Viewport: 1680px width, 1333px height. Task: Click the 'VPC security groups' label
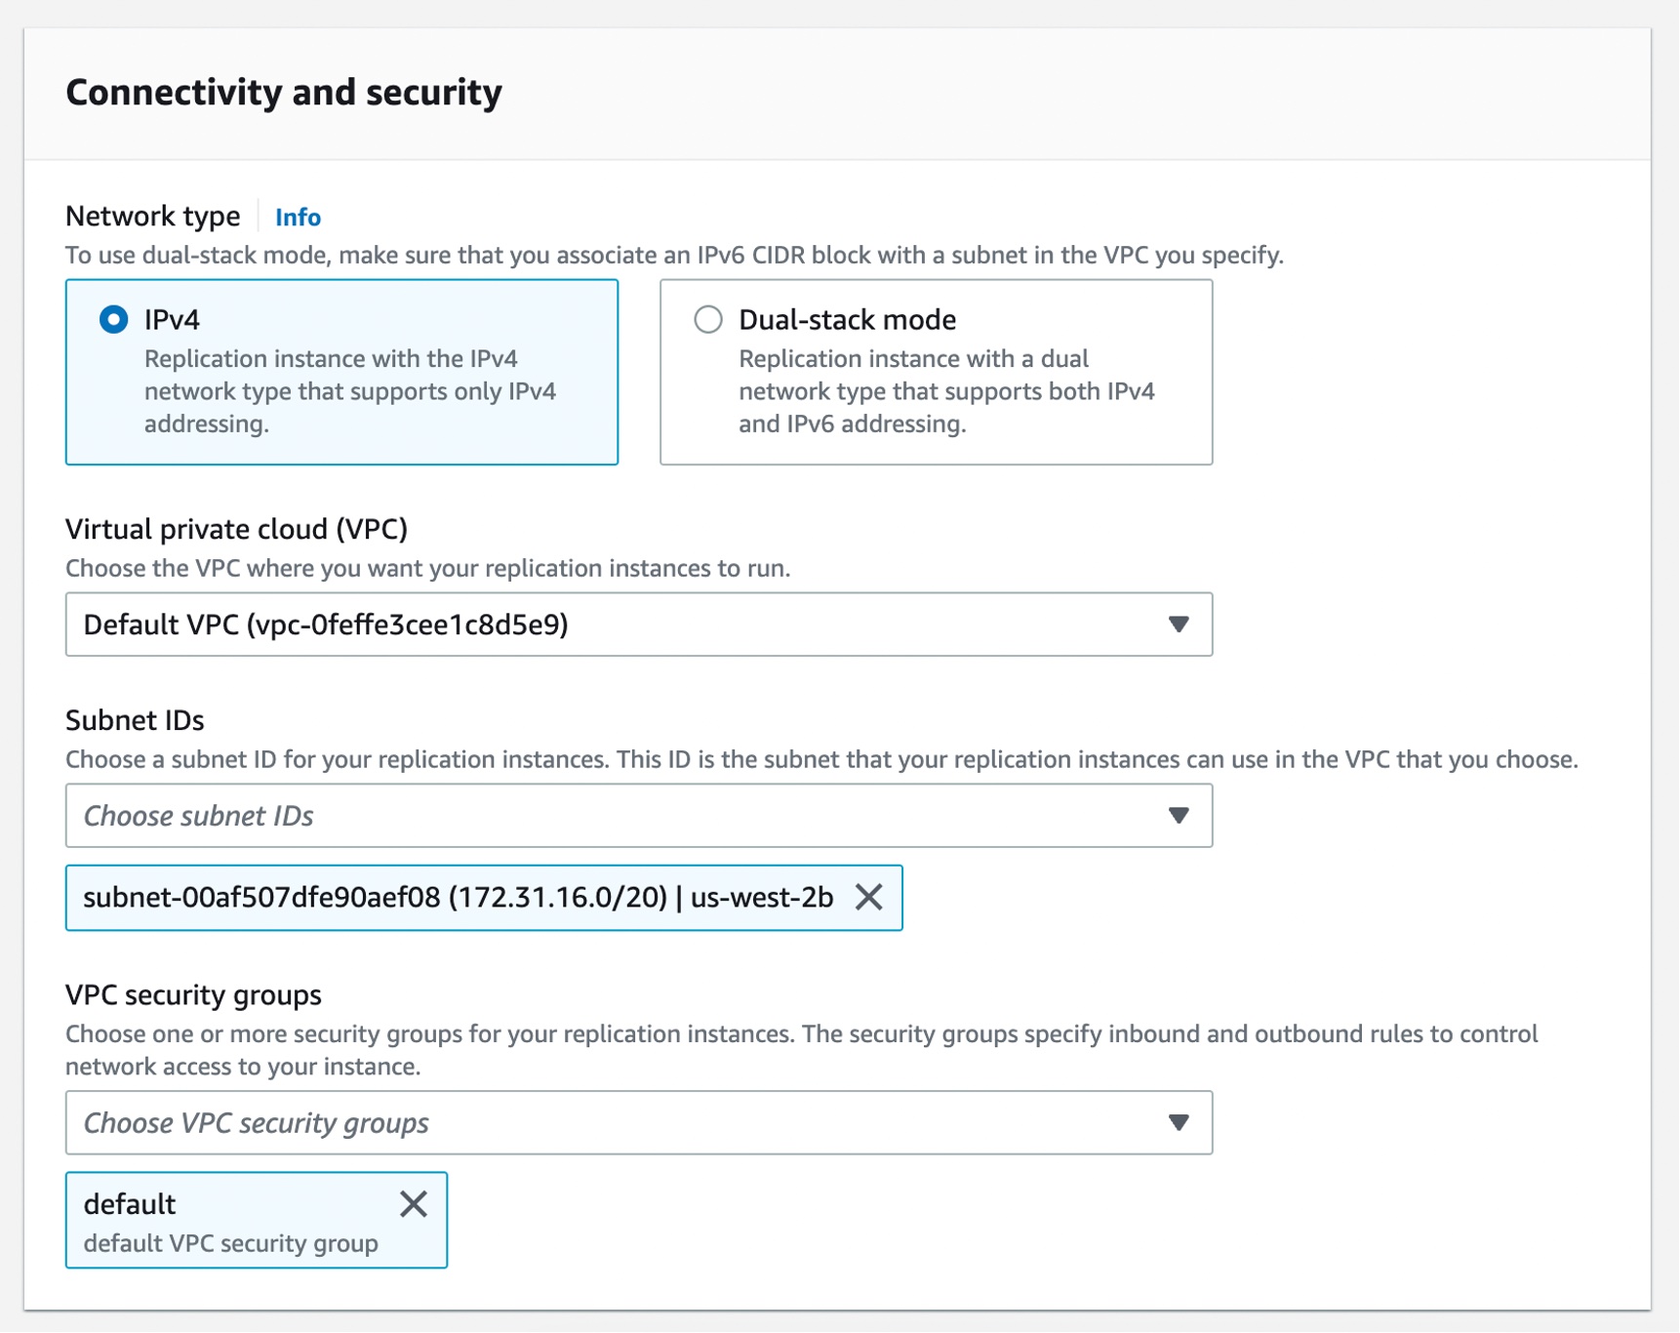pos(193,995)
